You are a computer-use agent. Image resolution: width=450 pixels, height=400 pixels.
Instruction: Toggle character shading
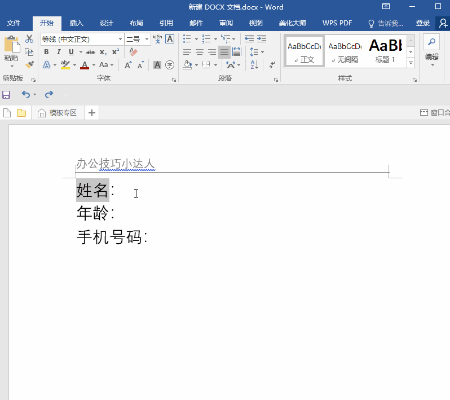click(157, 65)
